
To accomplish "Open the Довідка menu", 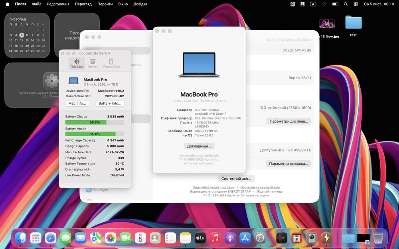I will (140, 4).
